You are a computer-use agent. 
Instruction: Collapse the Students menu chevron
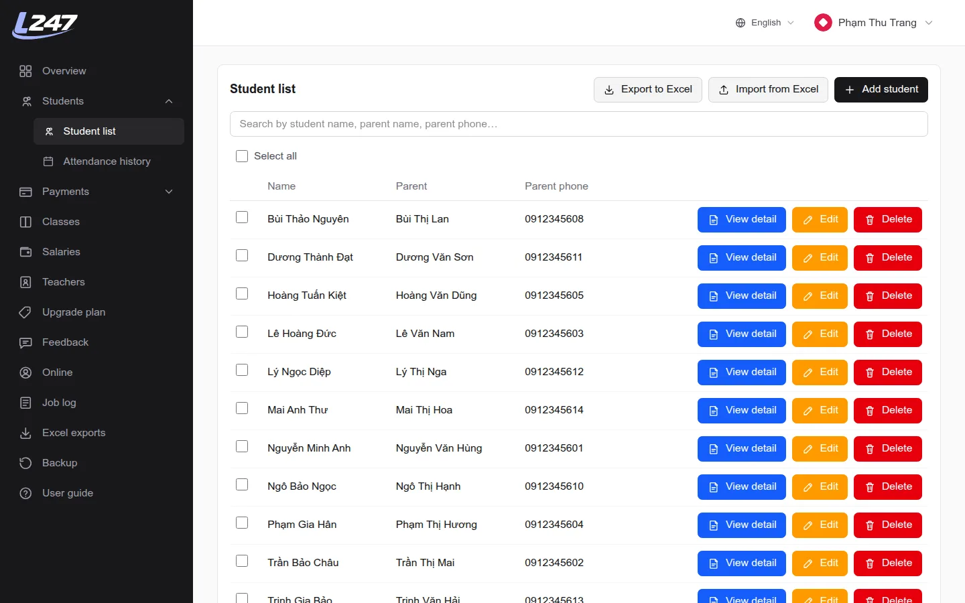(x=169, y=101)
